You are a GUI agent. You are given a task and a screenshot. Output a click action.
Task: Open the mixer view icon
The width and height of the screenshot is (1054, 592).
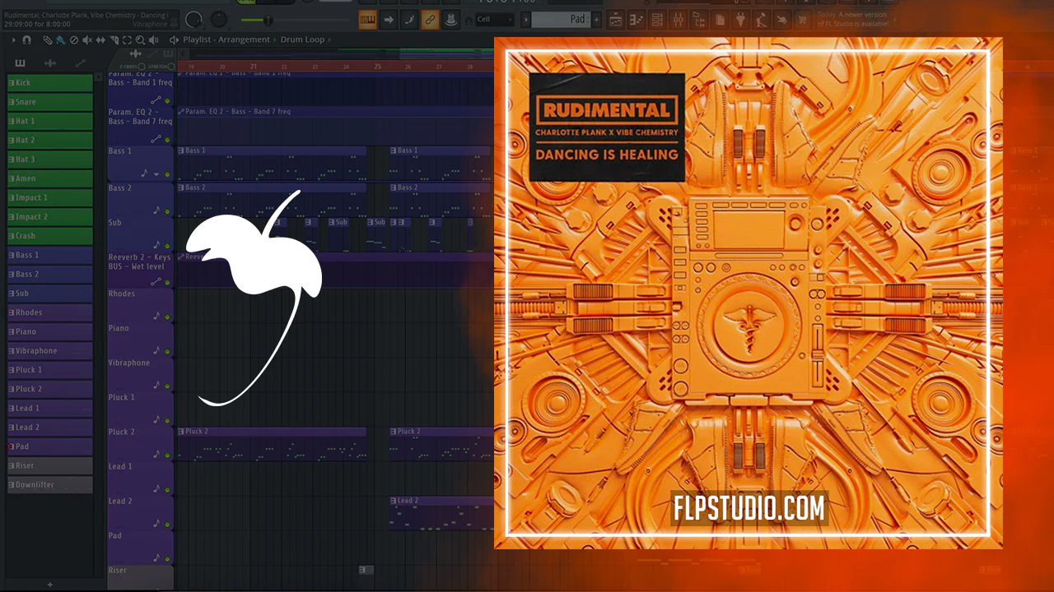tap(679, 20)
